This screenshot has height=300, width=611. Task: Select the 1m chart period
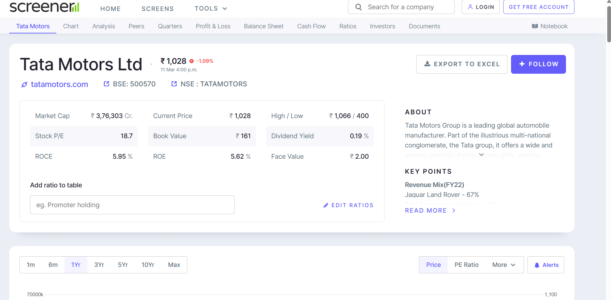coord(31,265)
